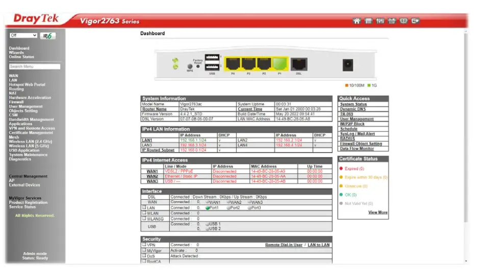The width and height of the screenshot is (480, 271).
Task: Expand the MyVigor row in Security
Action: [144, 250]
